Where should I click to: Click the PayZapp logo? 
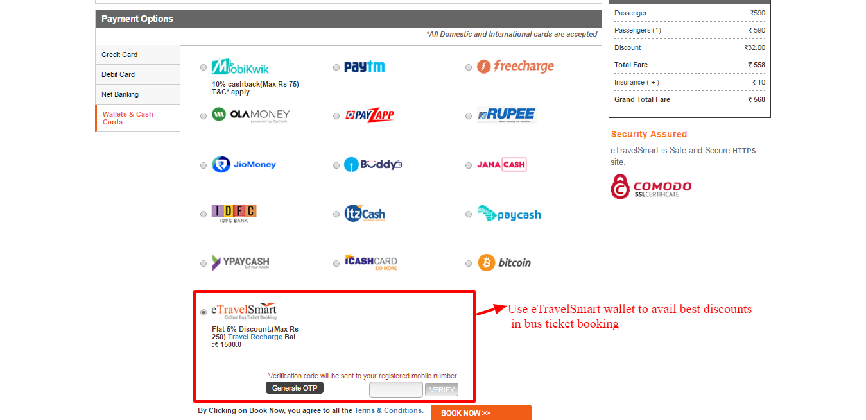pyautogui.click(x=370, y=115)
